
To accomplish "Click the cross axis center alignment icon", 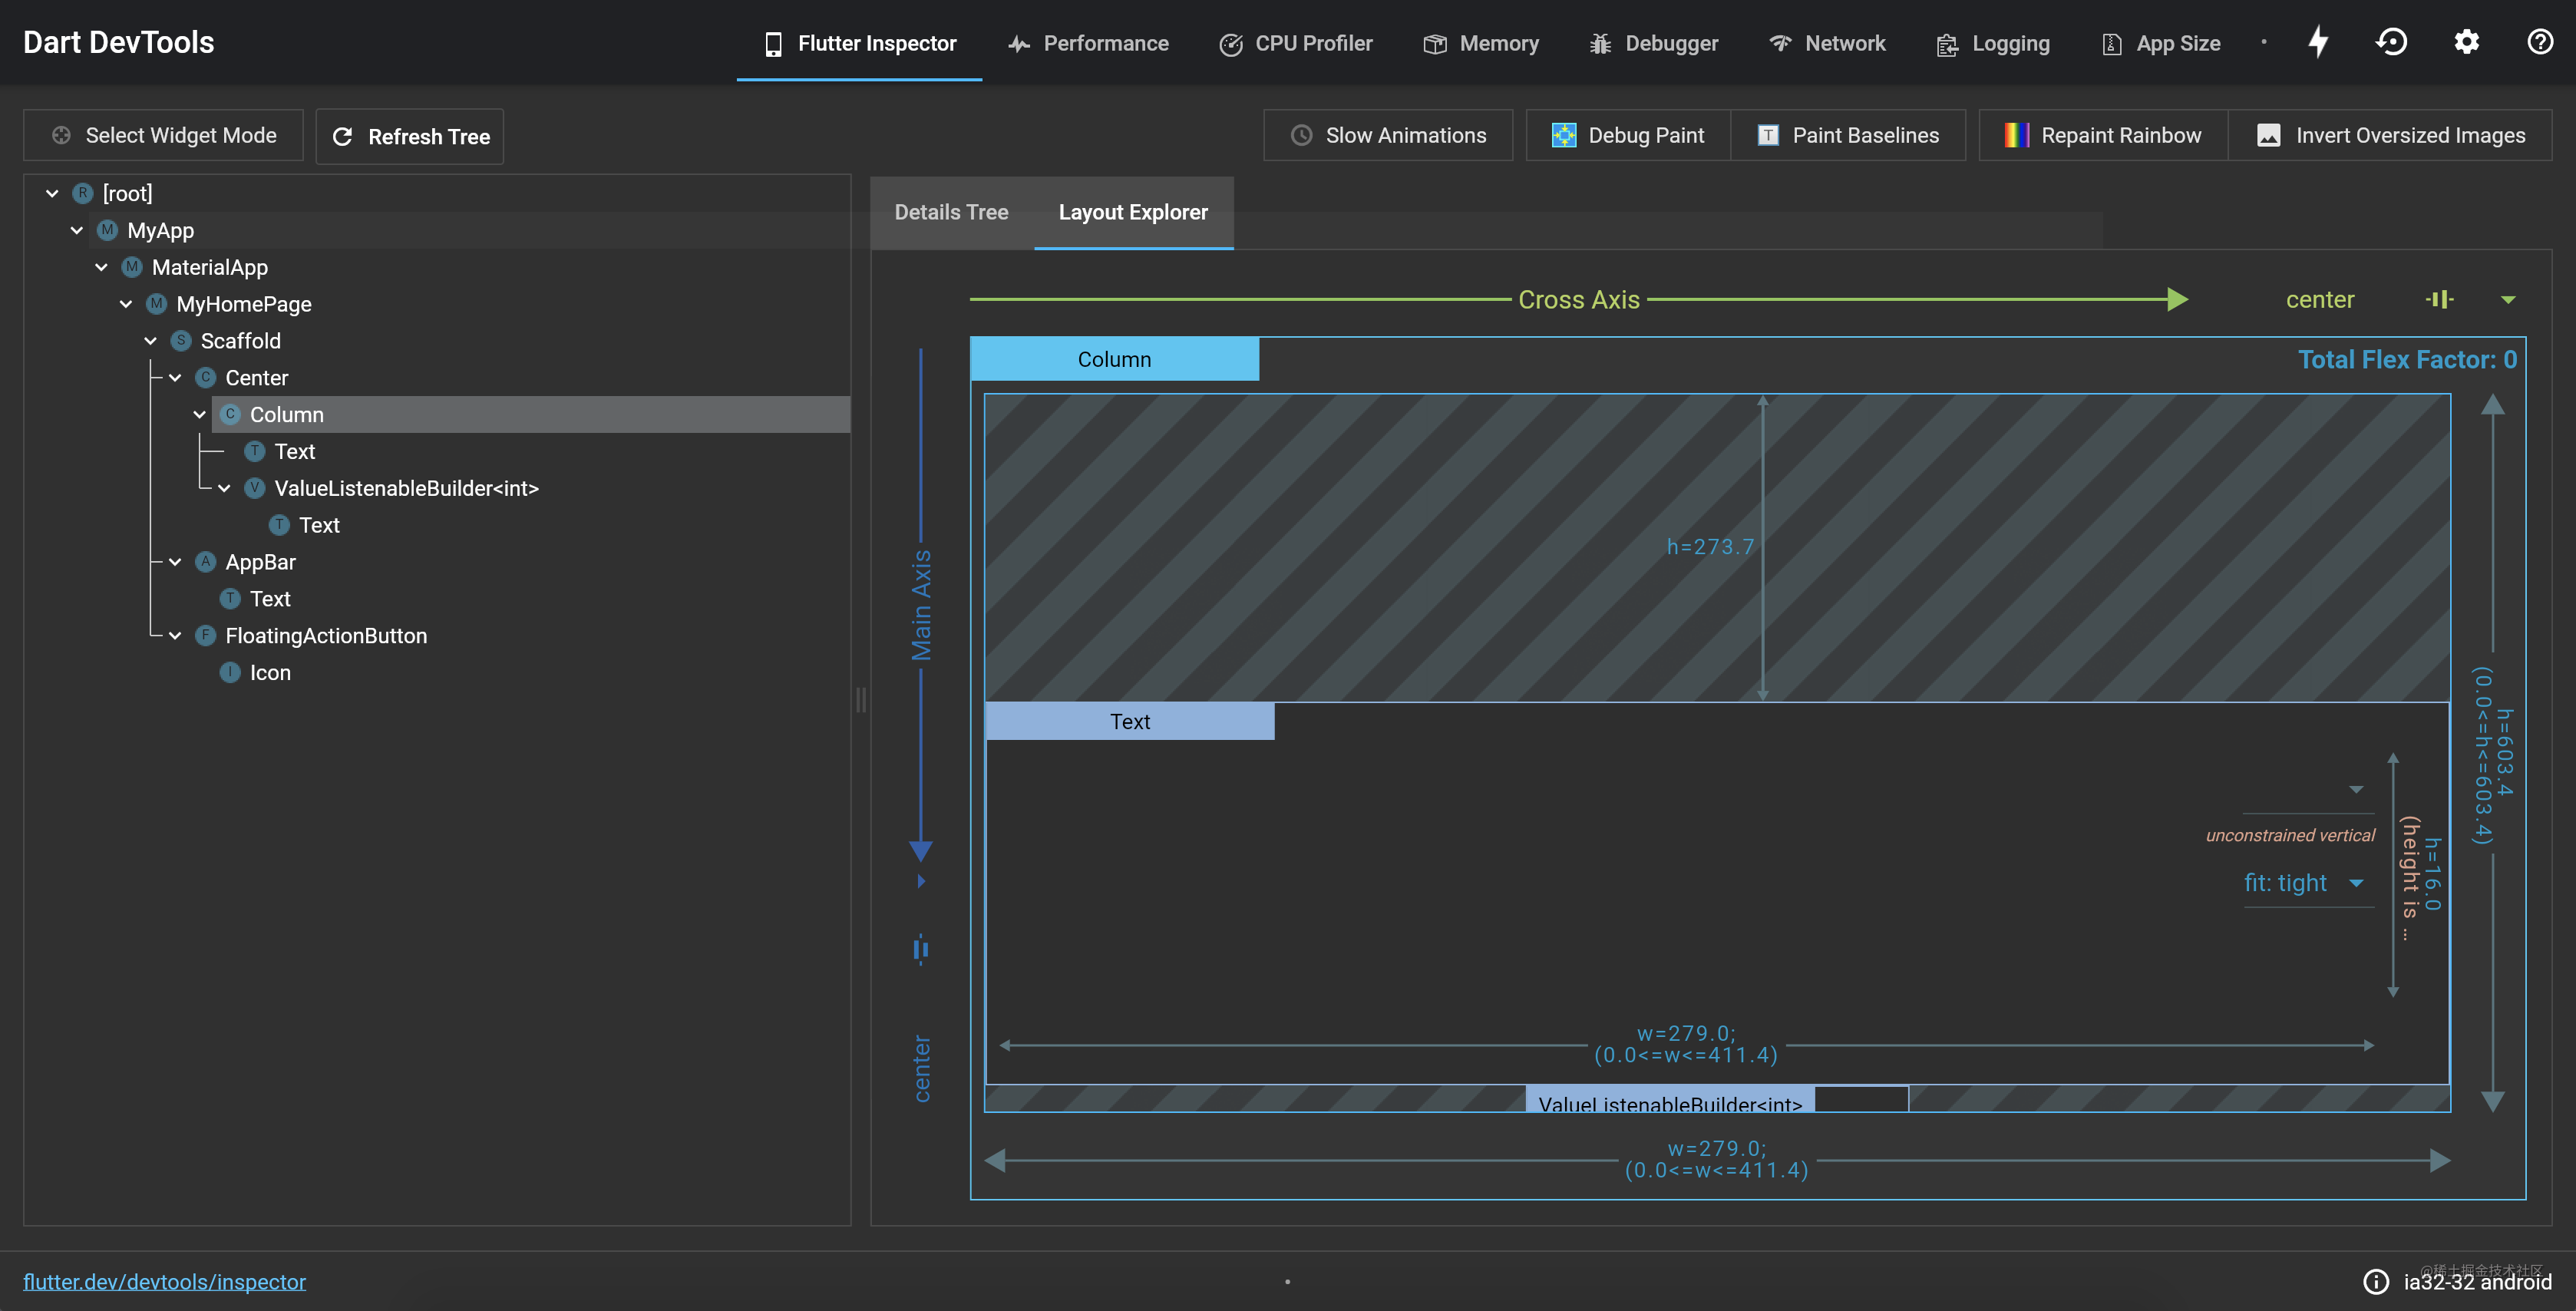I will [x=2440, y=299].
